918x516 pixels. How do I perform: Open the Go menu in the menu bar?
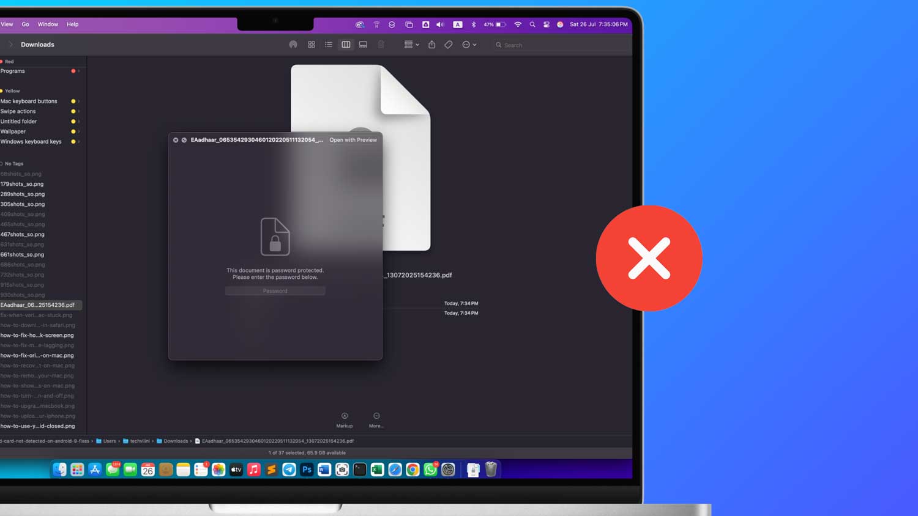pyautogui.click(x=25, y=24)
